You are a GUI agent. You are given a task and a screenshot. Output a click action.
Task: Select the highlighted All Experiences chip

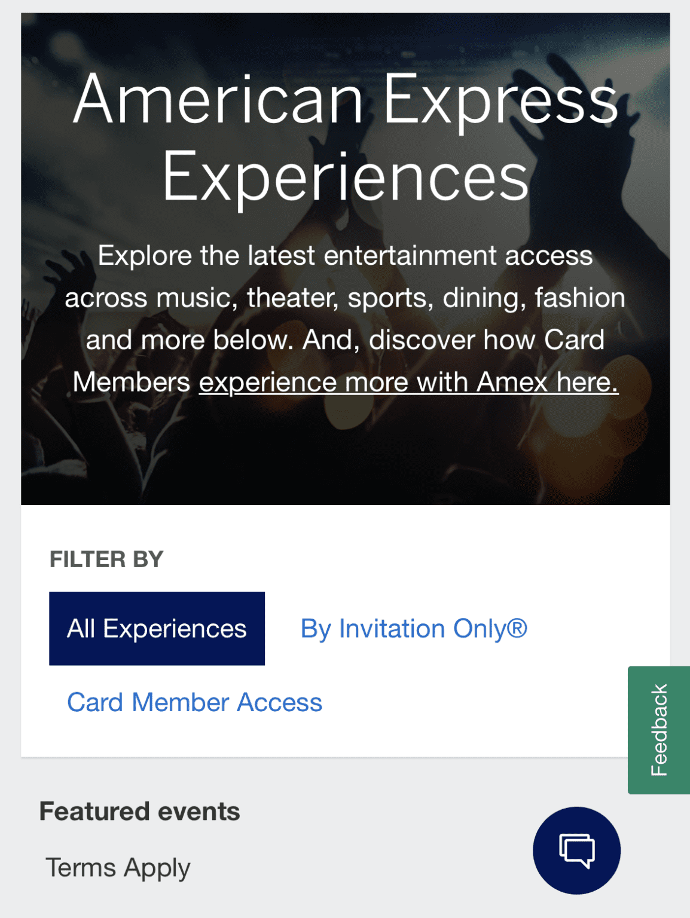156,628
